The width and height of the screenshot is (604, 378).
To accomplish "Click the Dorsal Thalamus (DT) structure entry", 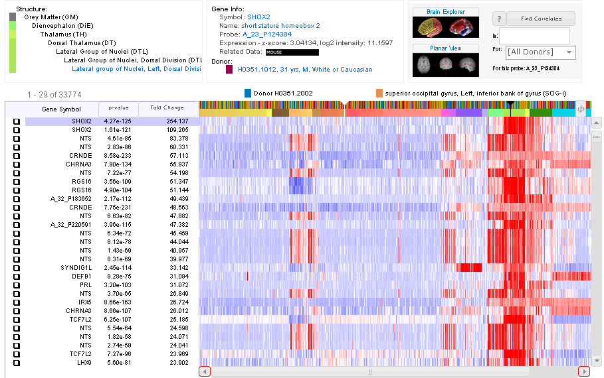I will (82, 43).
